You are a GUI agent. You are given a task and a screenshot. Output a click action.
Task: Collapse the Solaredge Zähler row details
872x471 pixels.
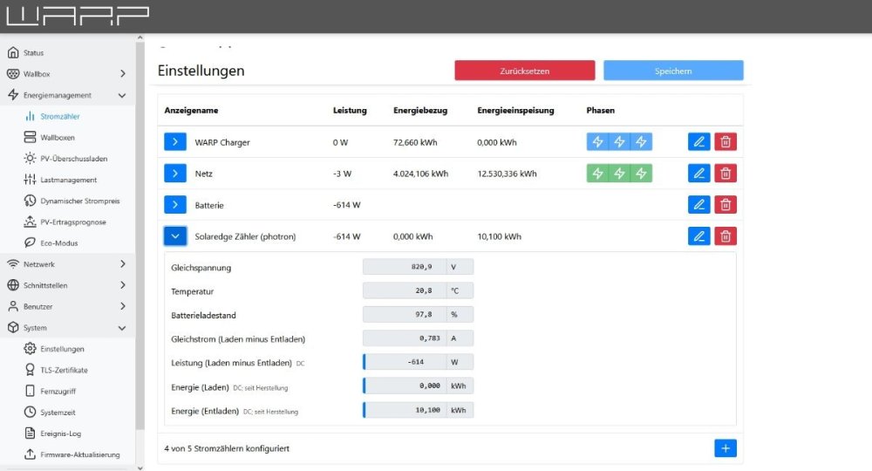point(175,236)
